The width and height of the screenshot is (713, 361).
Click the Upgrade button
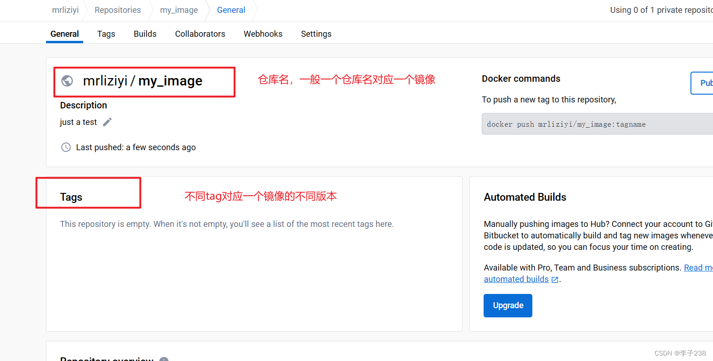click(508, 305)
